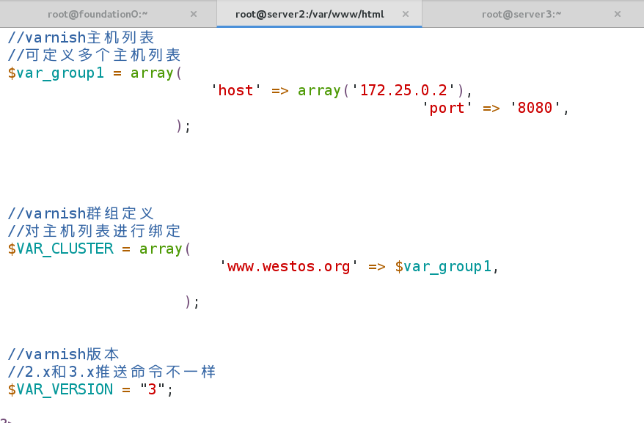Click closing ); of $var_group1 array

[183, 125]
